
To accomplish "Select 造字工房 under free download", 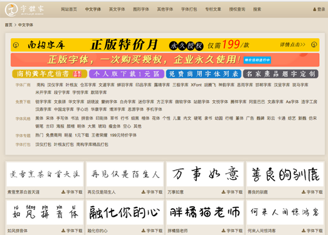I will pyautogui.click(x=309, y=102).
